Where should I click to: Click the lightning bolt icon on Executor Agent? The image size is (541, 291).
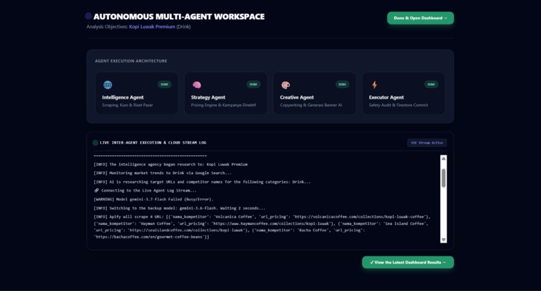coord(375,85)
